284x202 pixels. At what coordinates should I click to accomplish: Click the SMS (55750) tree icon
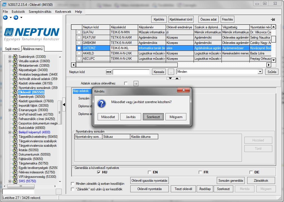click(x=15, y=181)
